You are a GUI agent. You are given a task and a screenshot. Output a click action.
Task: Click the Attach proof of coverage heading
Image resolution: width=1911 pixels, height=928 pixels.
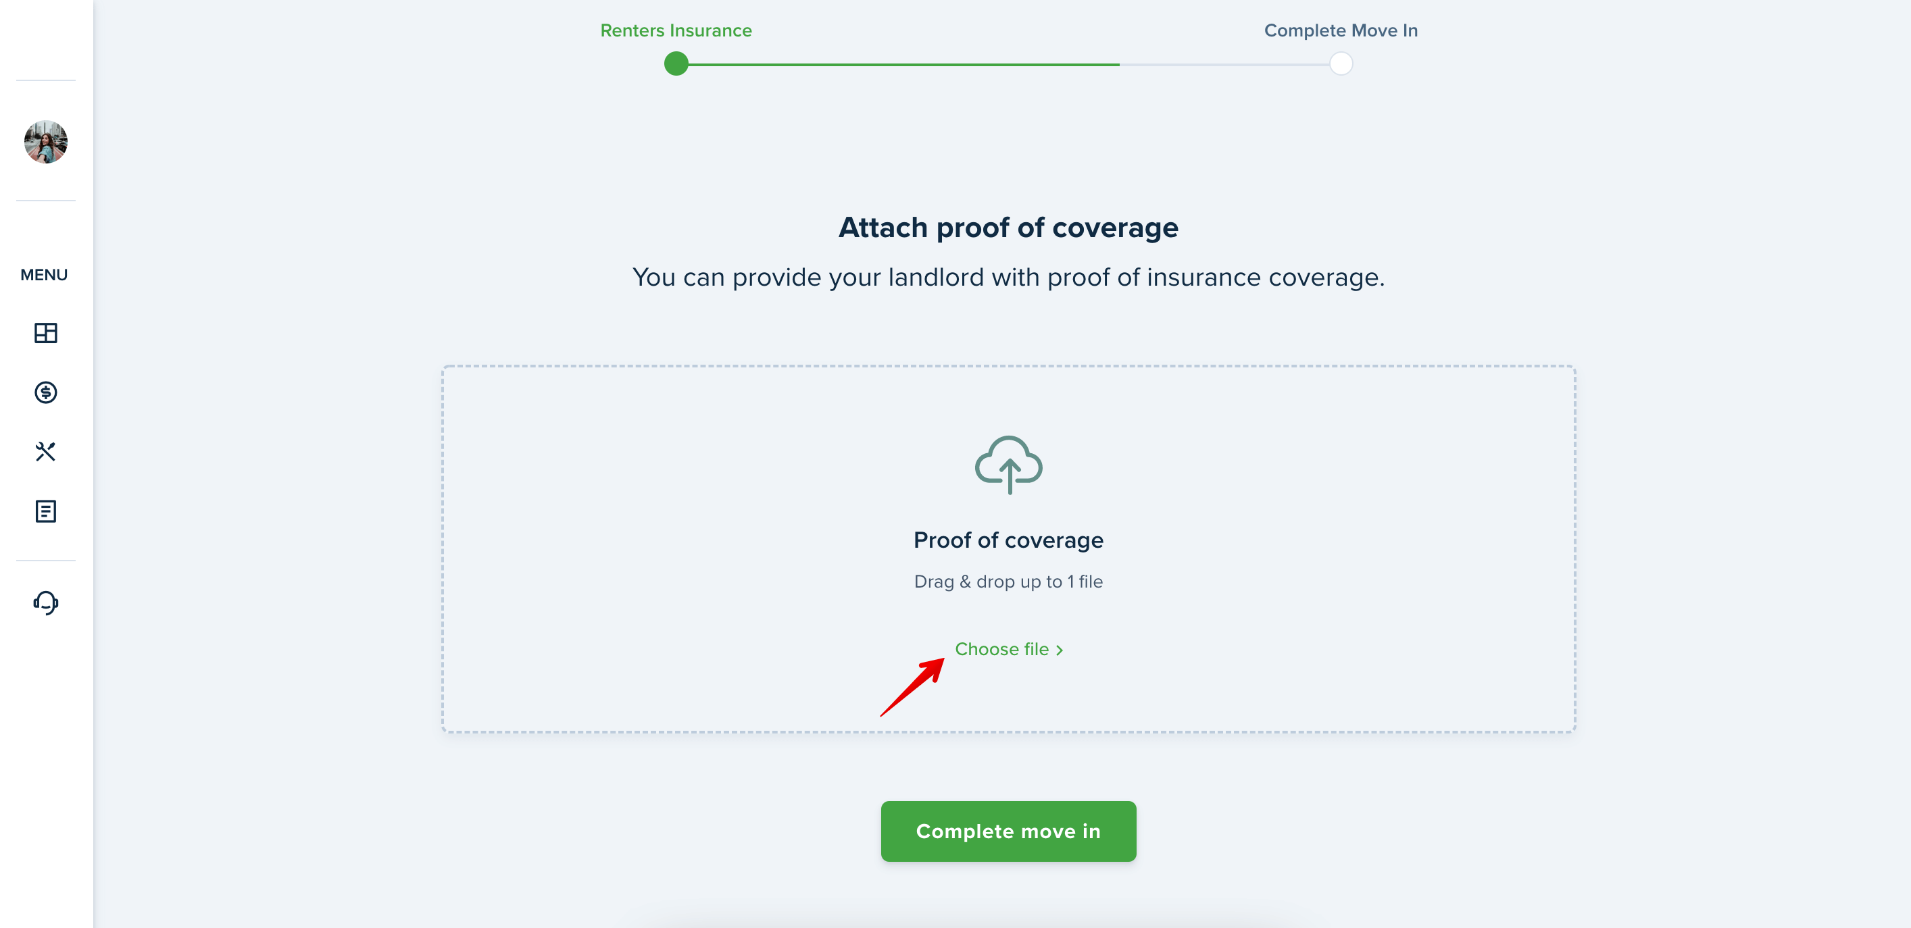pyautogui.click(x=1008, y=228)
